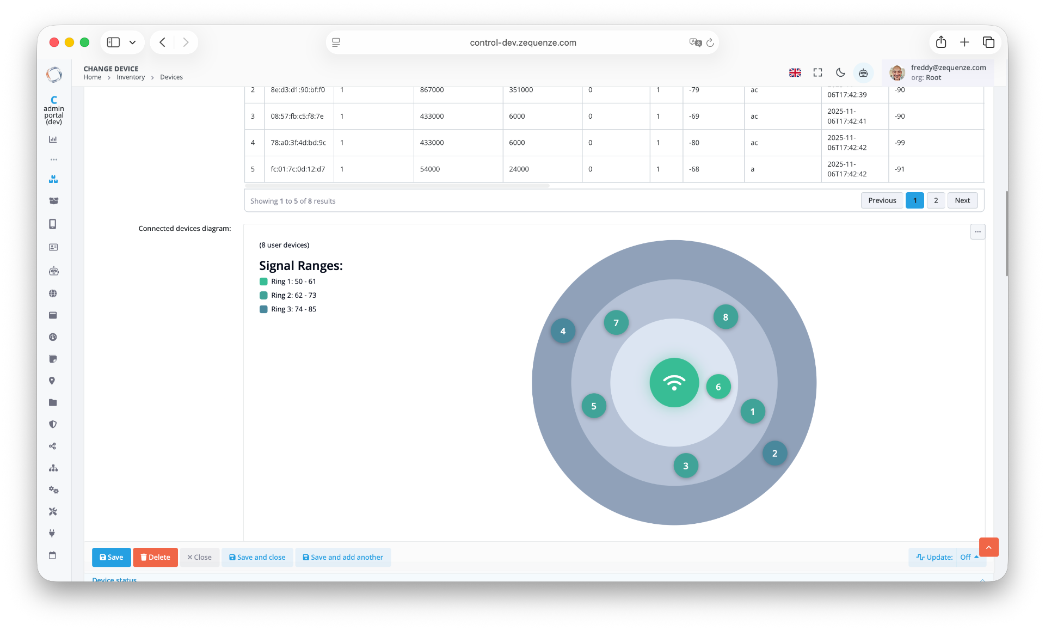Select device node 4 in the diagram
The width and height of the screenshot is (1045, 630).
pos(563,331)
